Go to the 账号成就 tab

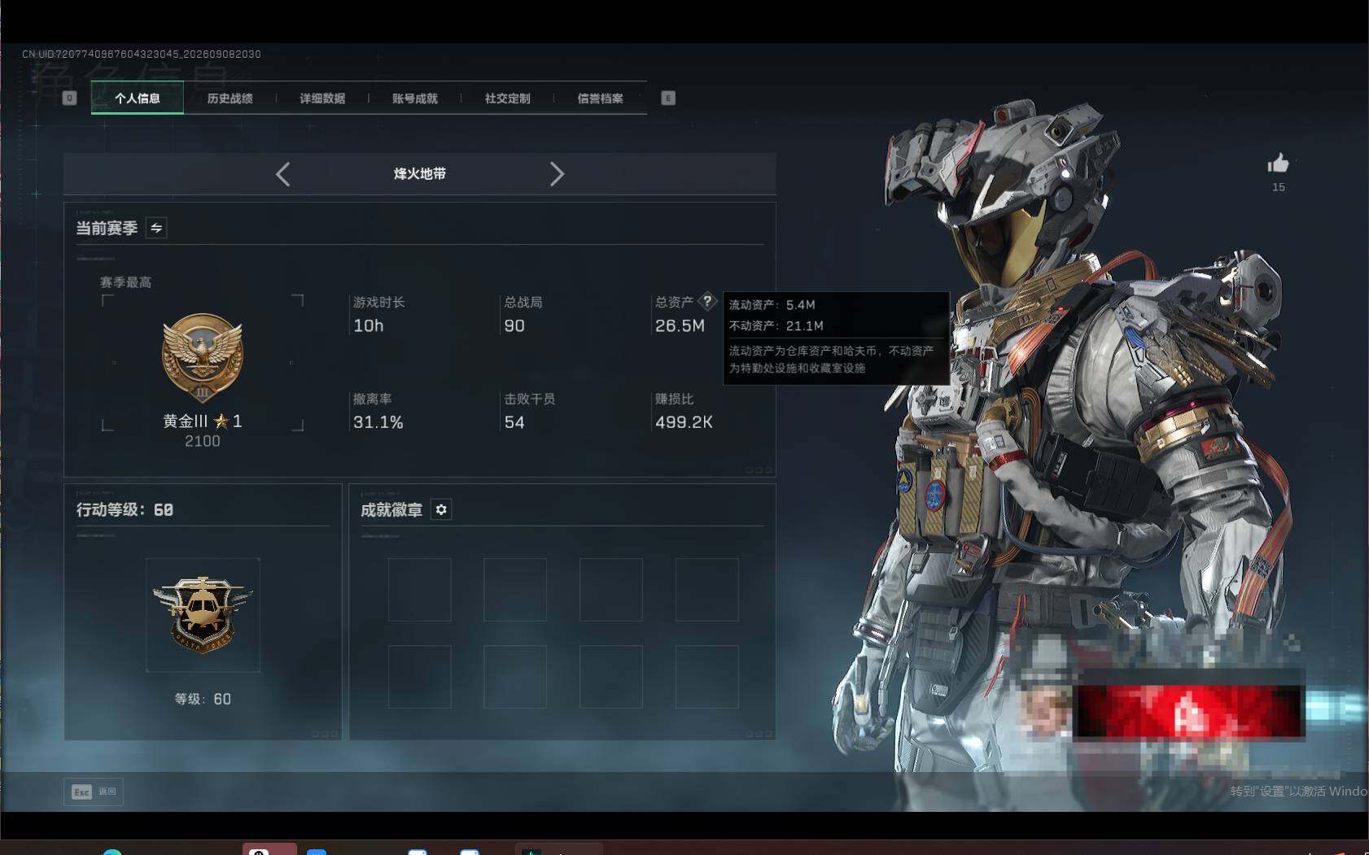pyautogui.click(x=415, y=98)
